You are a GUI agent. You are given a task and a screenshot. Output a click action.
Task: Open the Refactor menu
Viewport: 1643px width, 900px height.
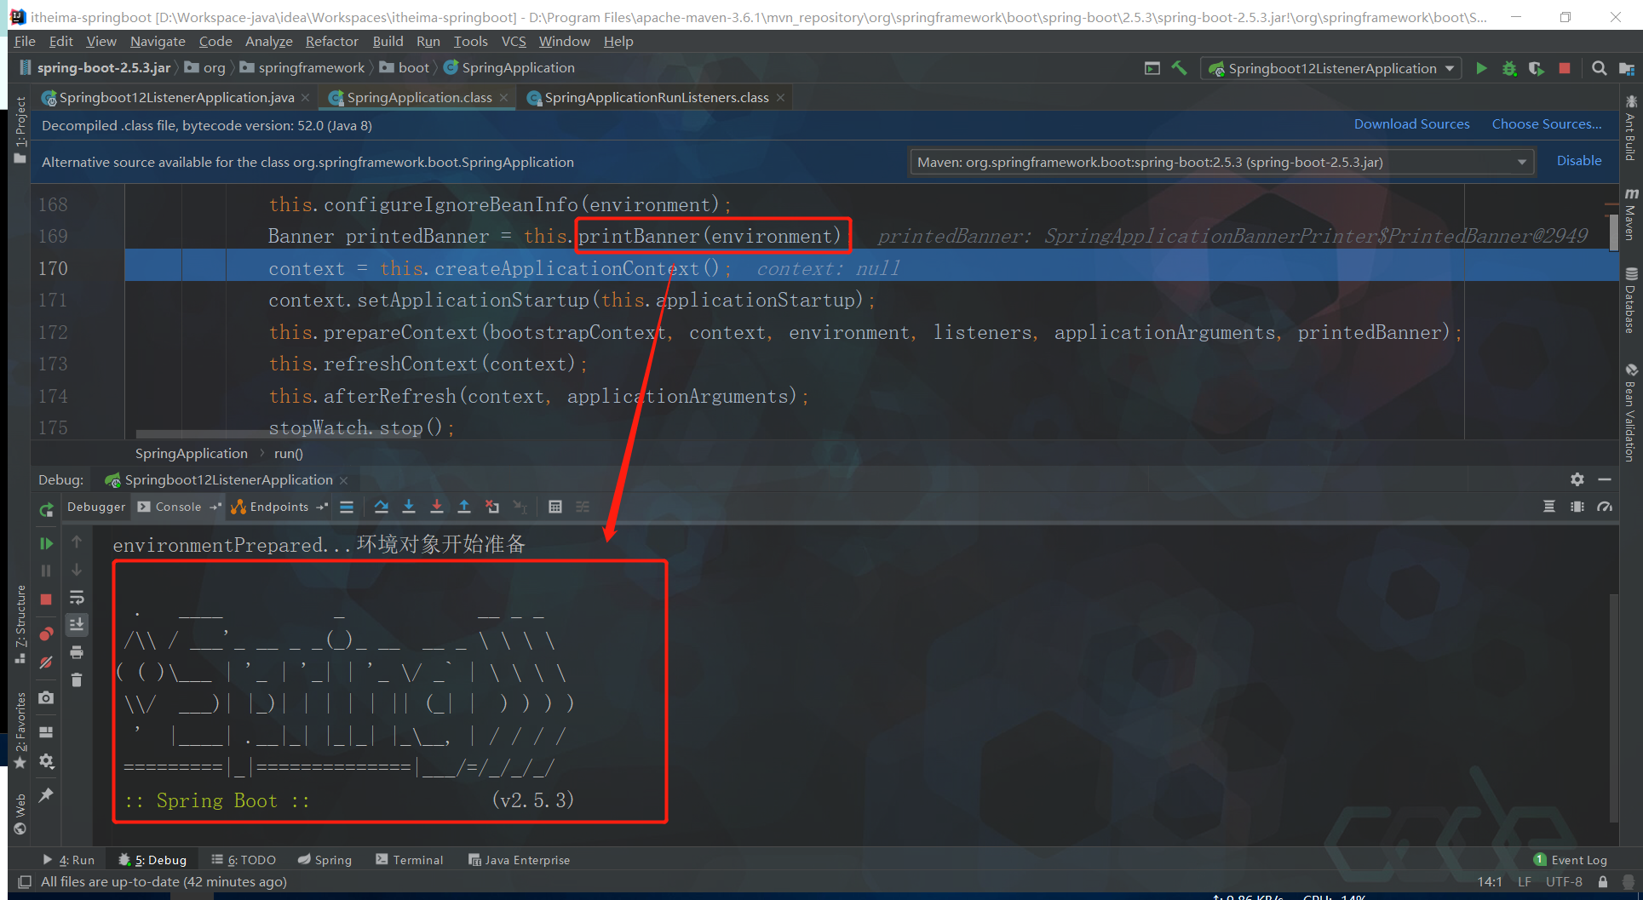(x=331, y=41)
